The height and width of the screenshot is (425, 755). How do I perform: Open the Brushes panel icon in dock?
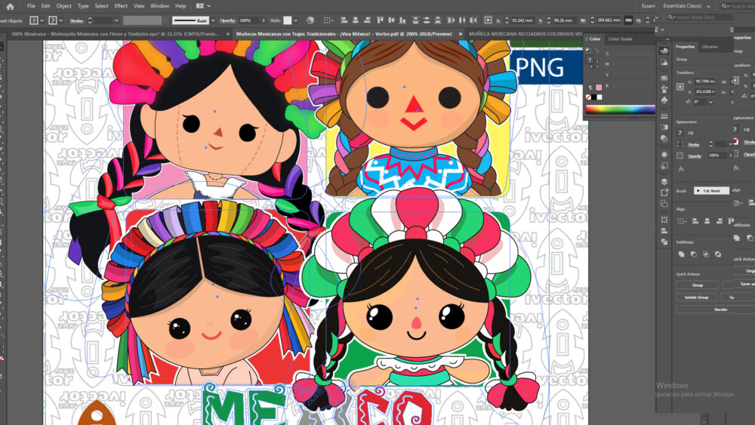tap(664, 88)
